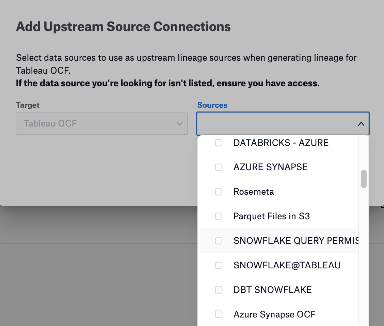Select the AZURE SYNAPSE option text
Screen dimensions: 384x326
click(x=271, y=167)
